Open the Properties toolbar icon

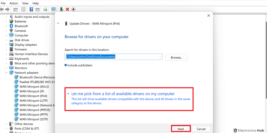point(23,9)
